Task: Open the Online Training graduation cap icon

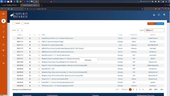Action: (x=3, y=63)
